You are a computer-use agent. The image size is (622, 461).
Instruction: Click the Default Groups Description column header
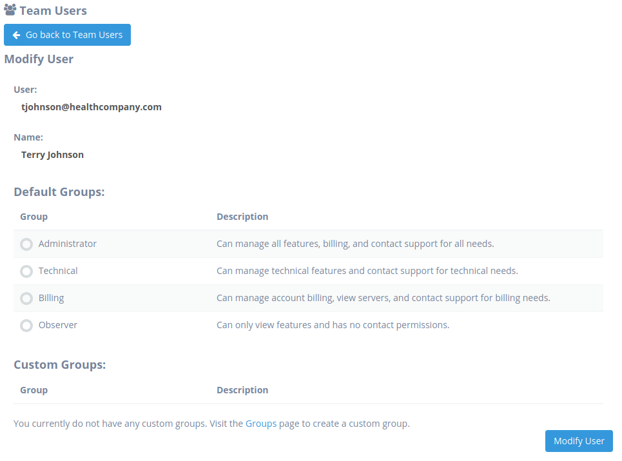click(242, 217)
